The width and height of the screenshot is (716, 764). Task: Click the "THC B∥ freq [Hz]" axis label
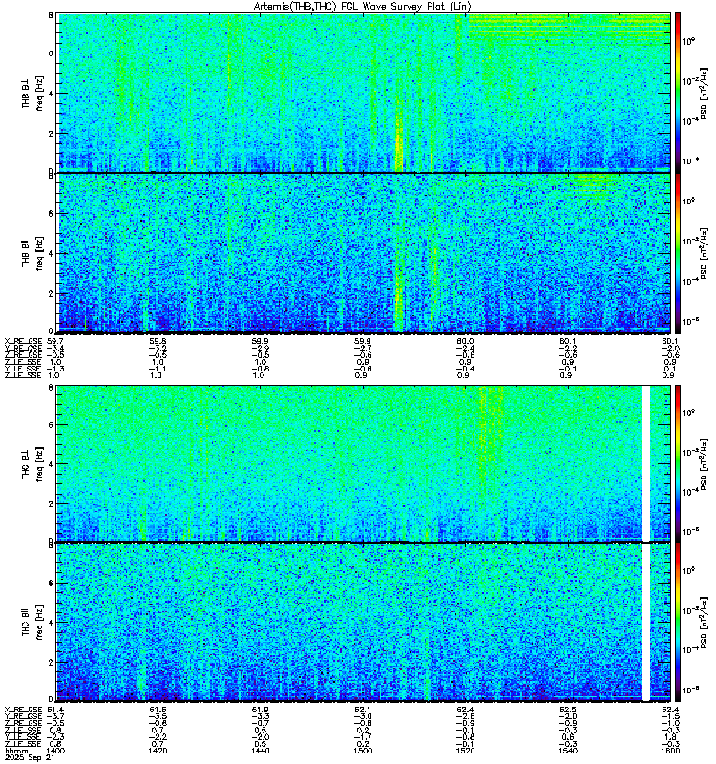32,623
